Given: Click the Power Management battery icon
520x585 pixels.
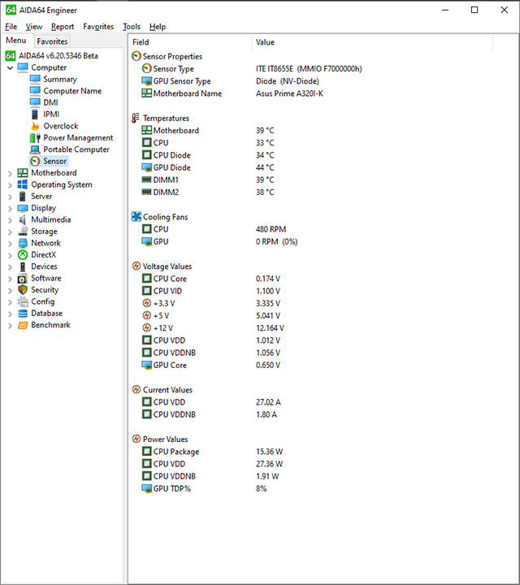Looking at the screenshot, I should 35,137.
